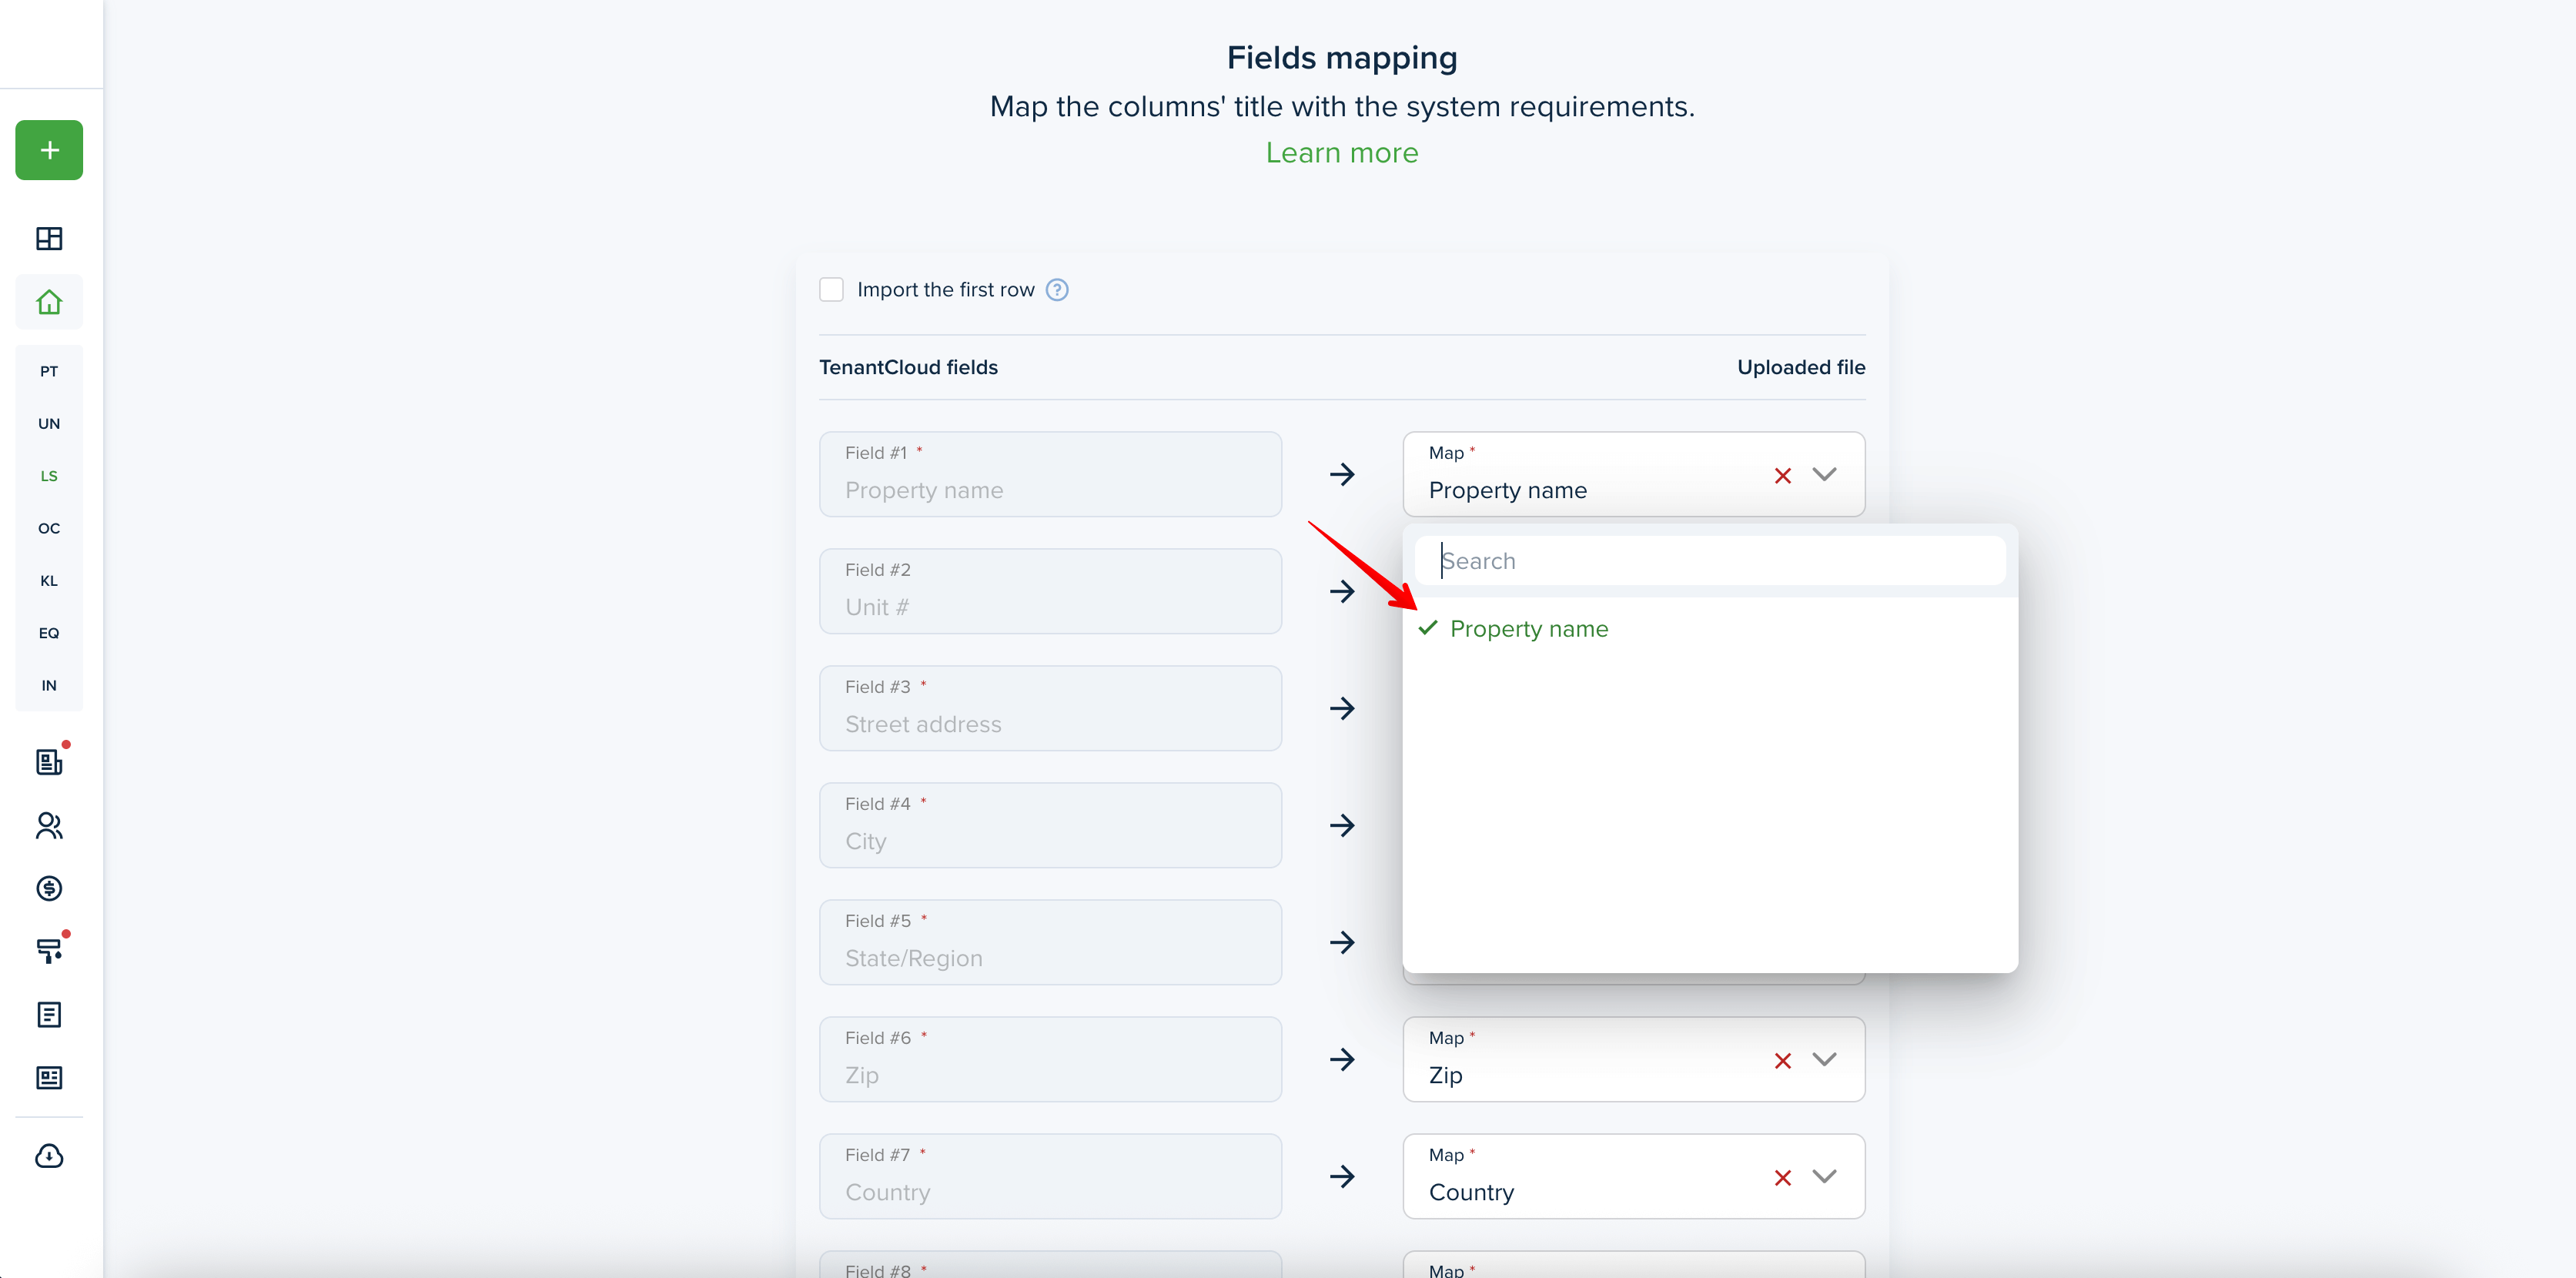This screenshot has height=1278, width=2576.
Task: Enable Import the first row checkbox
Action: [x=831, y=290]
